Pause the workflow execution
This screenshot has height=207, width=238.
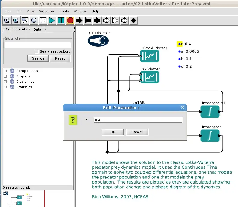tap(61, 20)
